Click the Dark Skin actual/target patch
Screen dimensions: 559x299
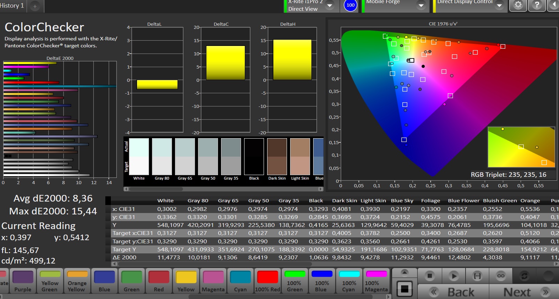[277, 157]
